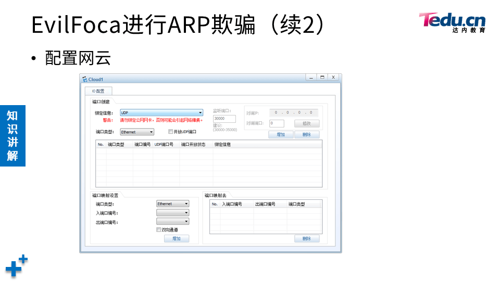Open 端口类型 dropdown in 端口映射设置
The height and width of the screenshot is (281, 500).
[x=172, y=203]
